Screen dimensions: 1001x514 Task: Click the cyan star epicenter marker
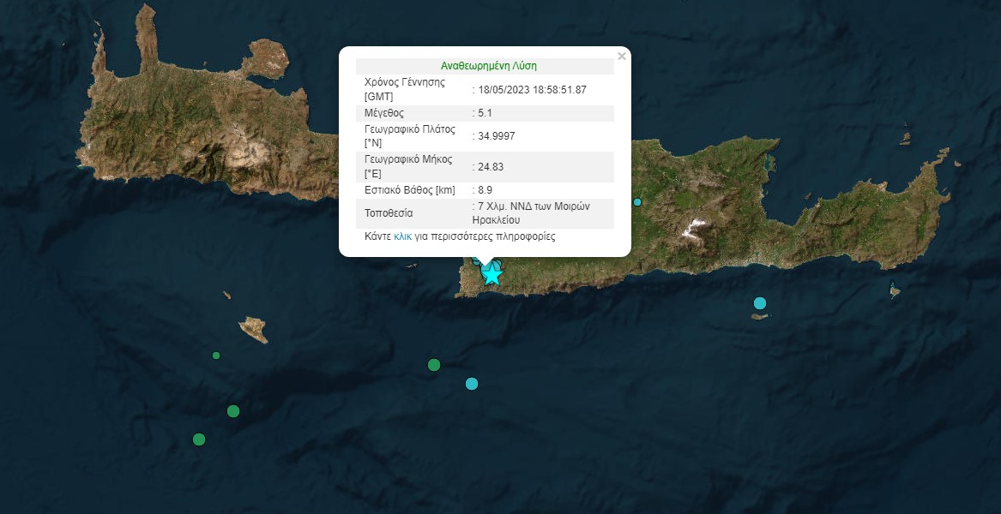[x=491, y=274]
